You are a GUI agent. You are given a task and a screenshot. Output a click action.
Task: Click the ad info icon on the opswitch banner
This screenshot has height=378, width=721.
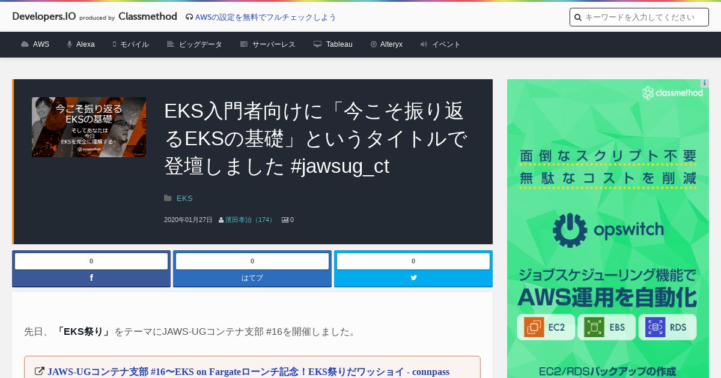[704, 83]
